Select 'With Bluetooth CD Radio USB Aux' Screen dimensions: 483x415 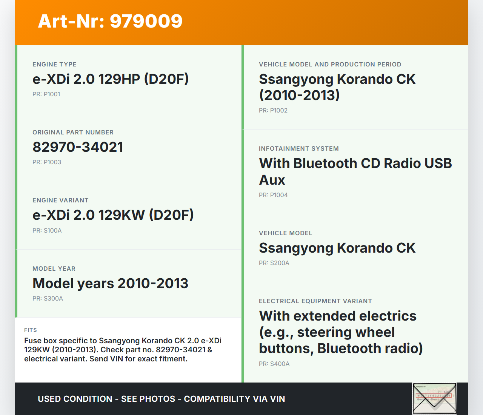(x=355, y=171)
